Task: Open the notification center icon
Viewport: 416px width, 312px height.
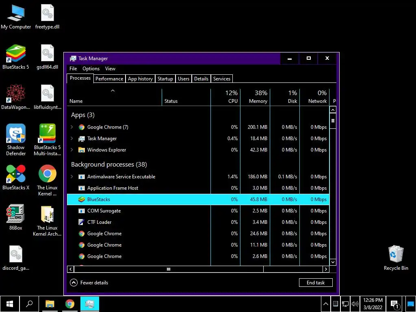Action: (x=395, y=304)
